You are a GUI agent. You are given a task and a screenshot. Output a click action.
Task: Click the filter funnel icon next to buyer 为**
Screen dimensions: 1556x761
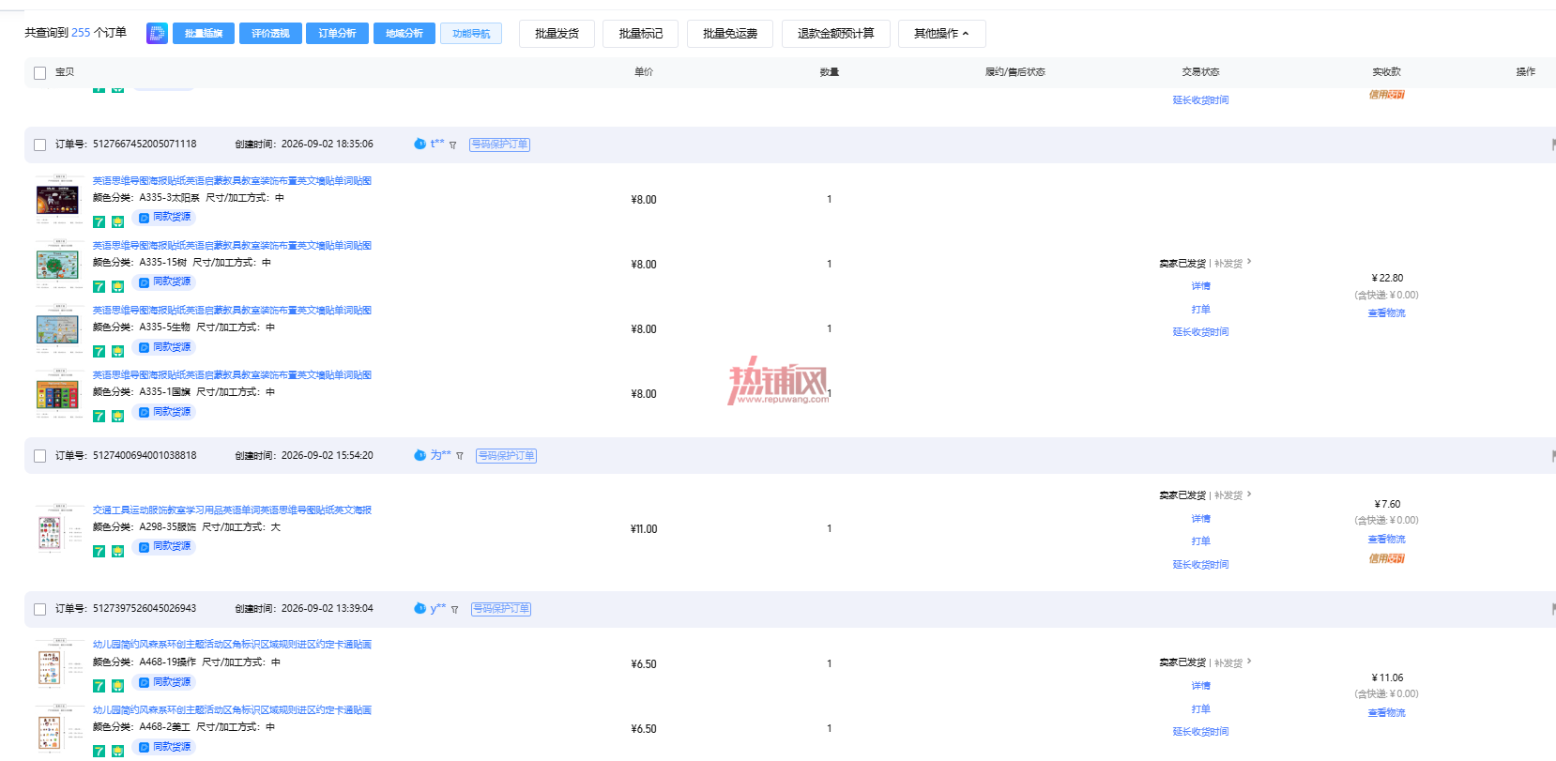[460, 456]
